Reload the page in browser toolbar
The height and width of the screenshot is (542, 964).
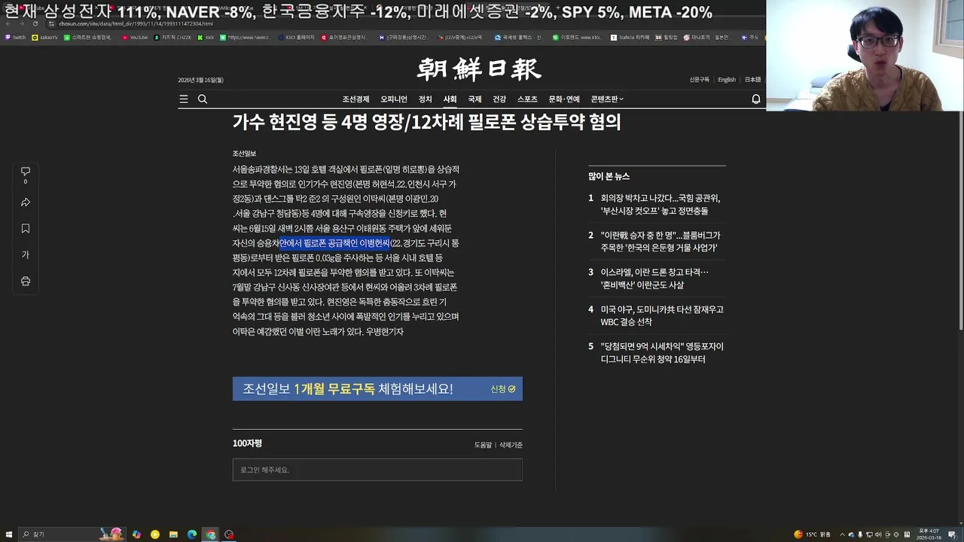tap(35, 23)
